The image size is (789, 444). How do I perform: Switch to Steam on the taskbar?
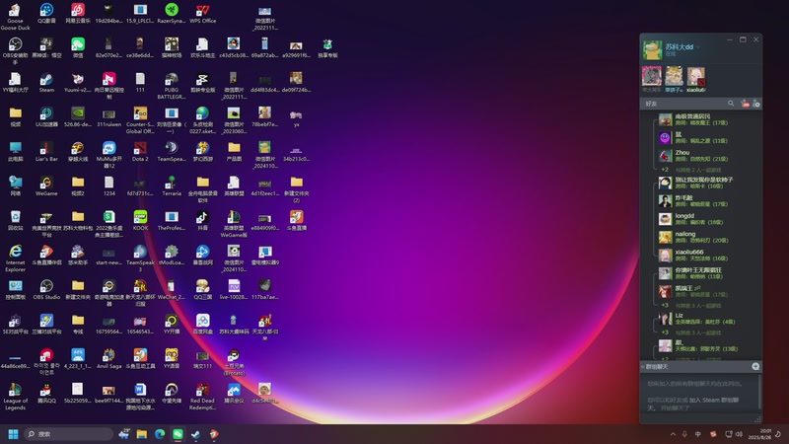pos(195,434)
